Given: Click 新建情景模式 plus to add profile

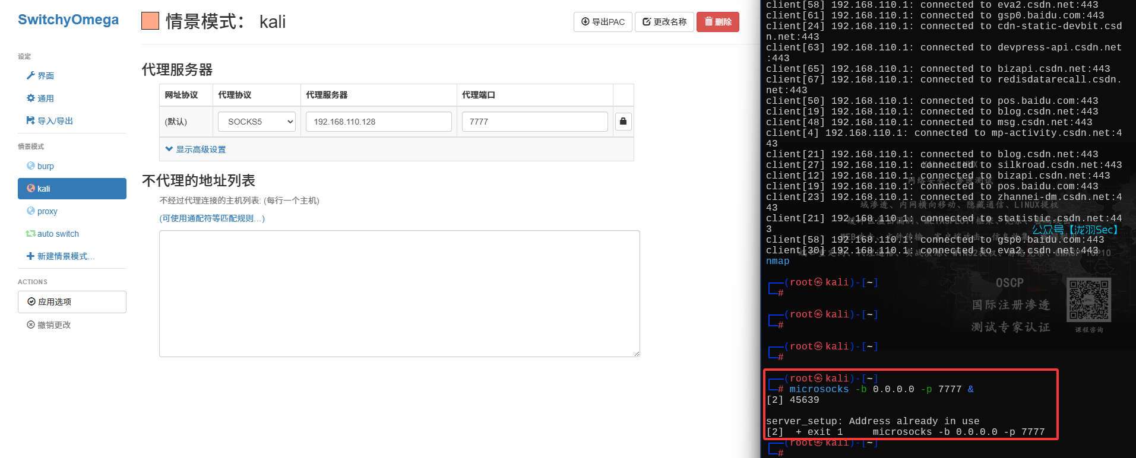Looking at the screenshot, I should pyautogui.click(x=61, y=256).
